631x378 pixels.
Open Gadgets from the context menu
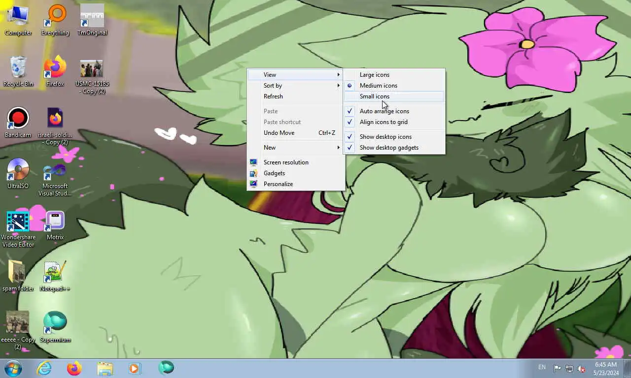pyautogui.click(x=296, y=173)
